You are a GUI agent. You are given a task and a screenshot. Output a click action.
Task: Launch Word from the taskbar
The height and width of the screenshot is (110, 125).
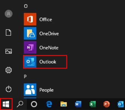[78, 104]
